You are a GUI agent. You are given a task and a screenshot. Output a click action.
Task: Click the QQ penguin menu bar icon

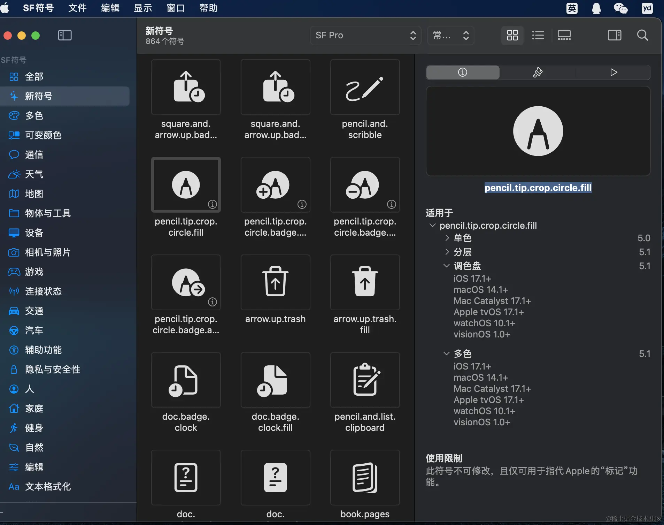596,8
